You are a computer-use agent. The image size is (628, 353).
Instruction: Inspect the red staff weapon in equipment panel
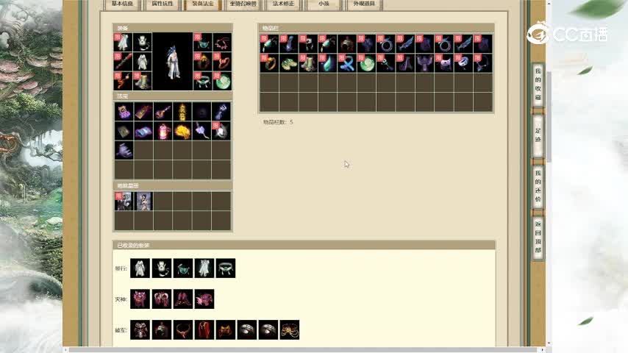(x=123, y=61)
